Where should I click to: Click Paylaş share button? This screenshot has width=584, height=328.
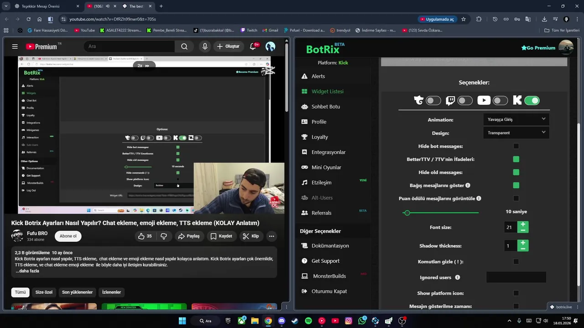click(189, 236)
